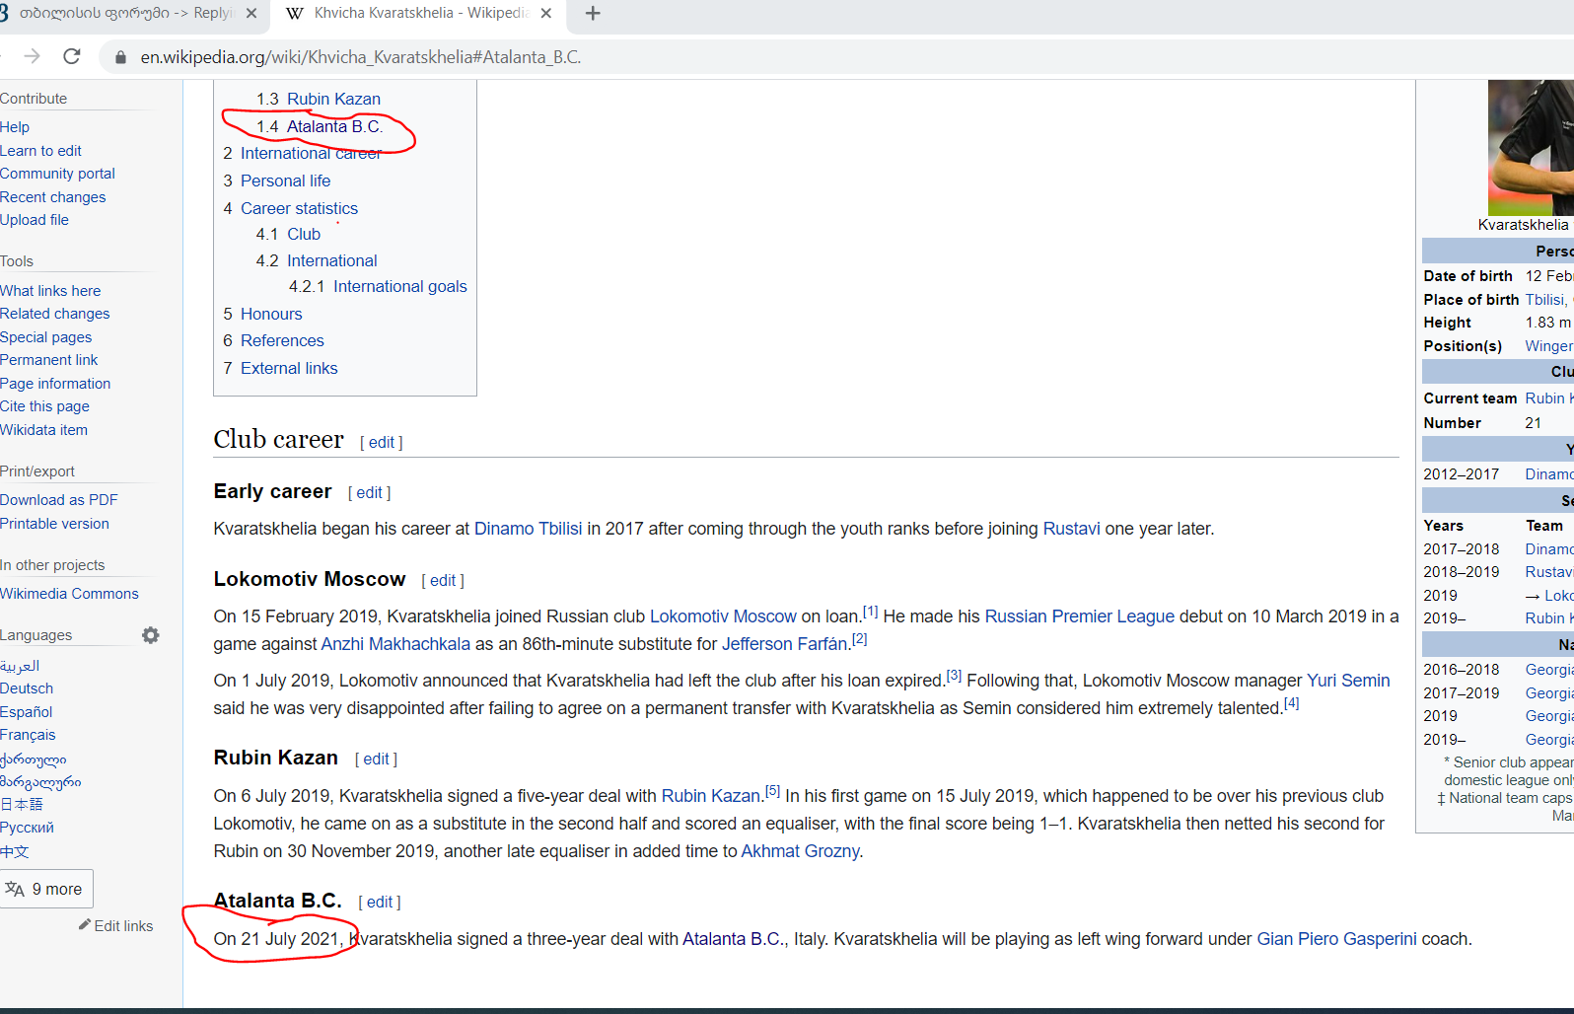This screenshot has width=1574, height=1014.
Task: Switch article language to Русский
Action: (27, 828)
